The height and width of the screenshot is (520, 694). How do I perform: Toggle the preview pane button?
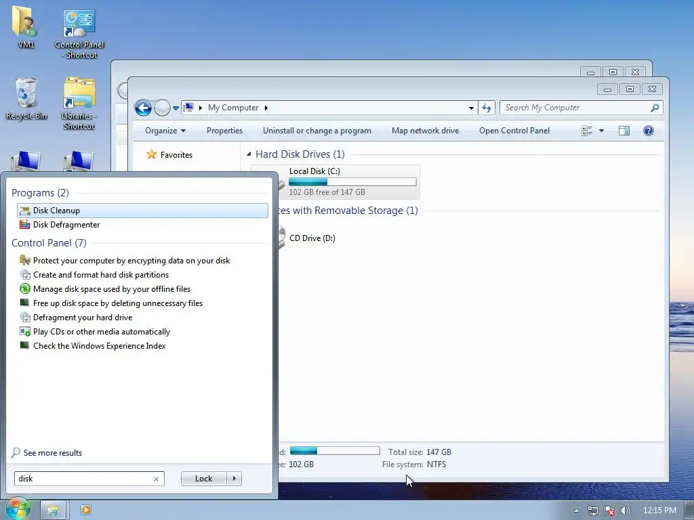[624, 131]
